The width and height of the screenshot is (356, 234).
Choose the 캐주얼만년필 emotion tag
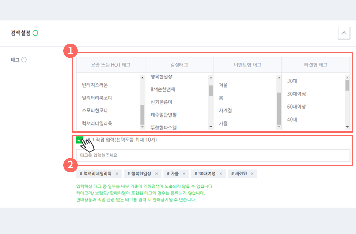(163, 115)
